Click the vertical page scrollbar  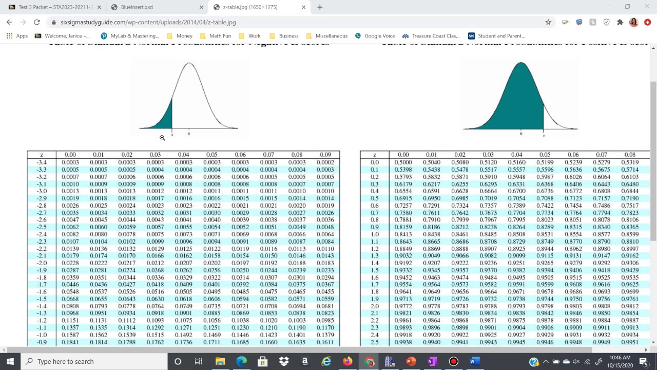tap(653, 160)
